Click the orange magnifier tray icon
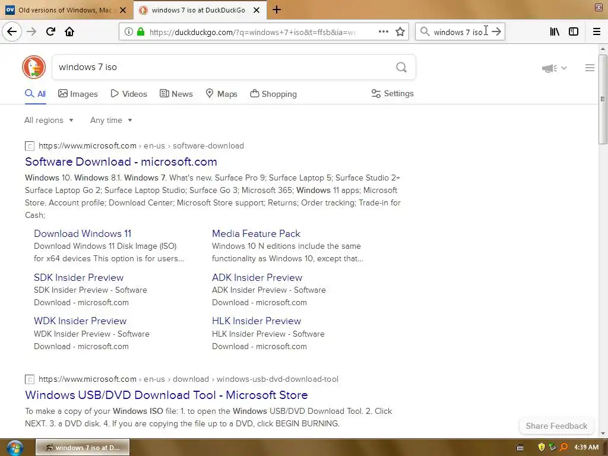 (563, 448)
